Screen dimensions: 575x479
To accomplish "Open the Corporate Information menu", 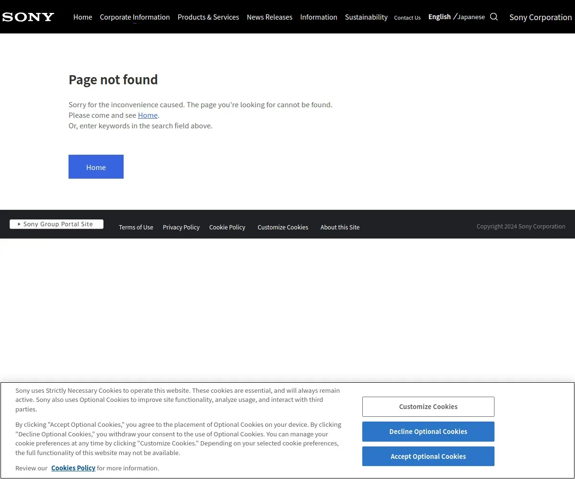I will point(135,17).
